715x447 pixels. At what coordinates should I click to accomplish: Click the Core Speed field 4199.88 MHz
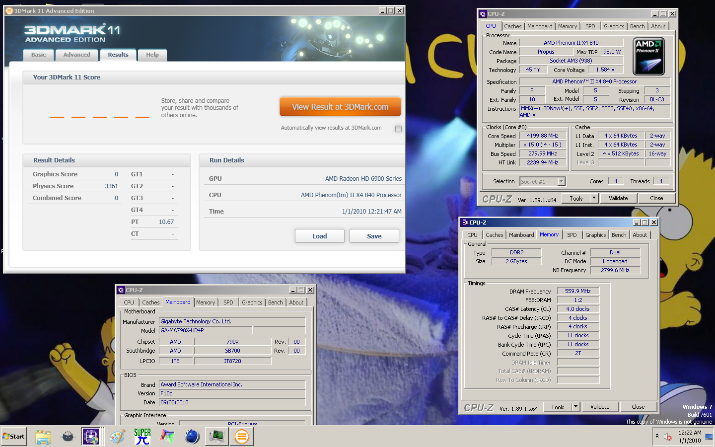click(543, 136)
